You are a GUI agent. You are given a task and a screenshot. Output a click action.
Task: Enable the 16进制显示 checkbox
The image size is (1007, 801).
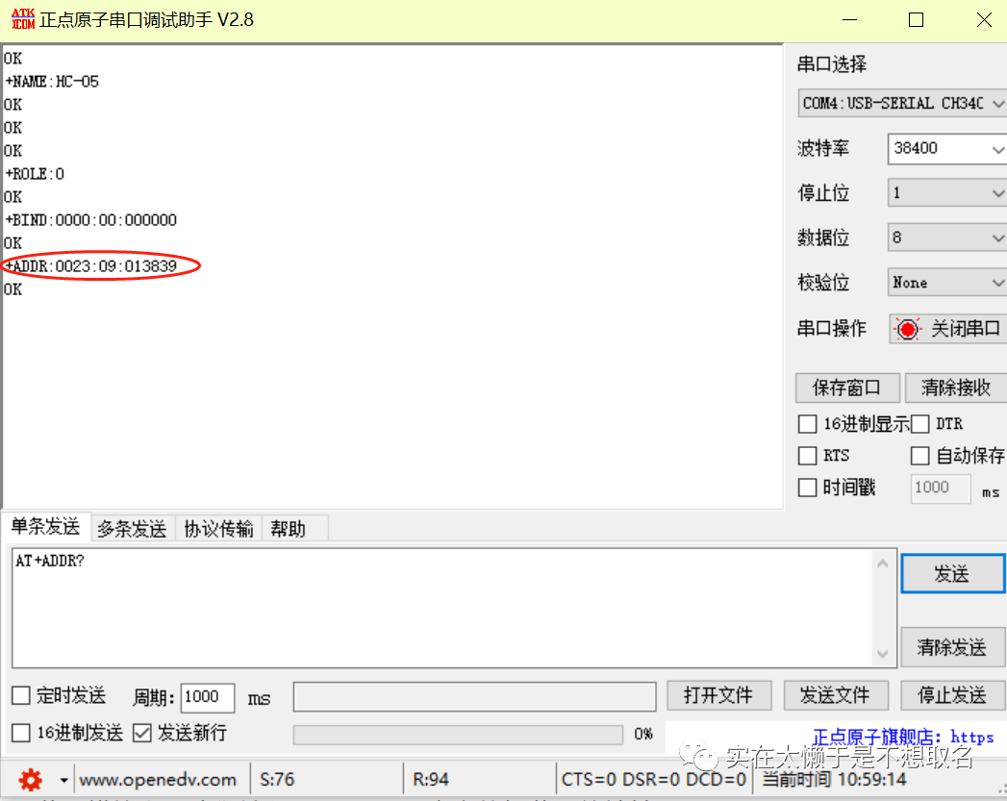point(808,424)
